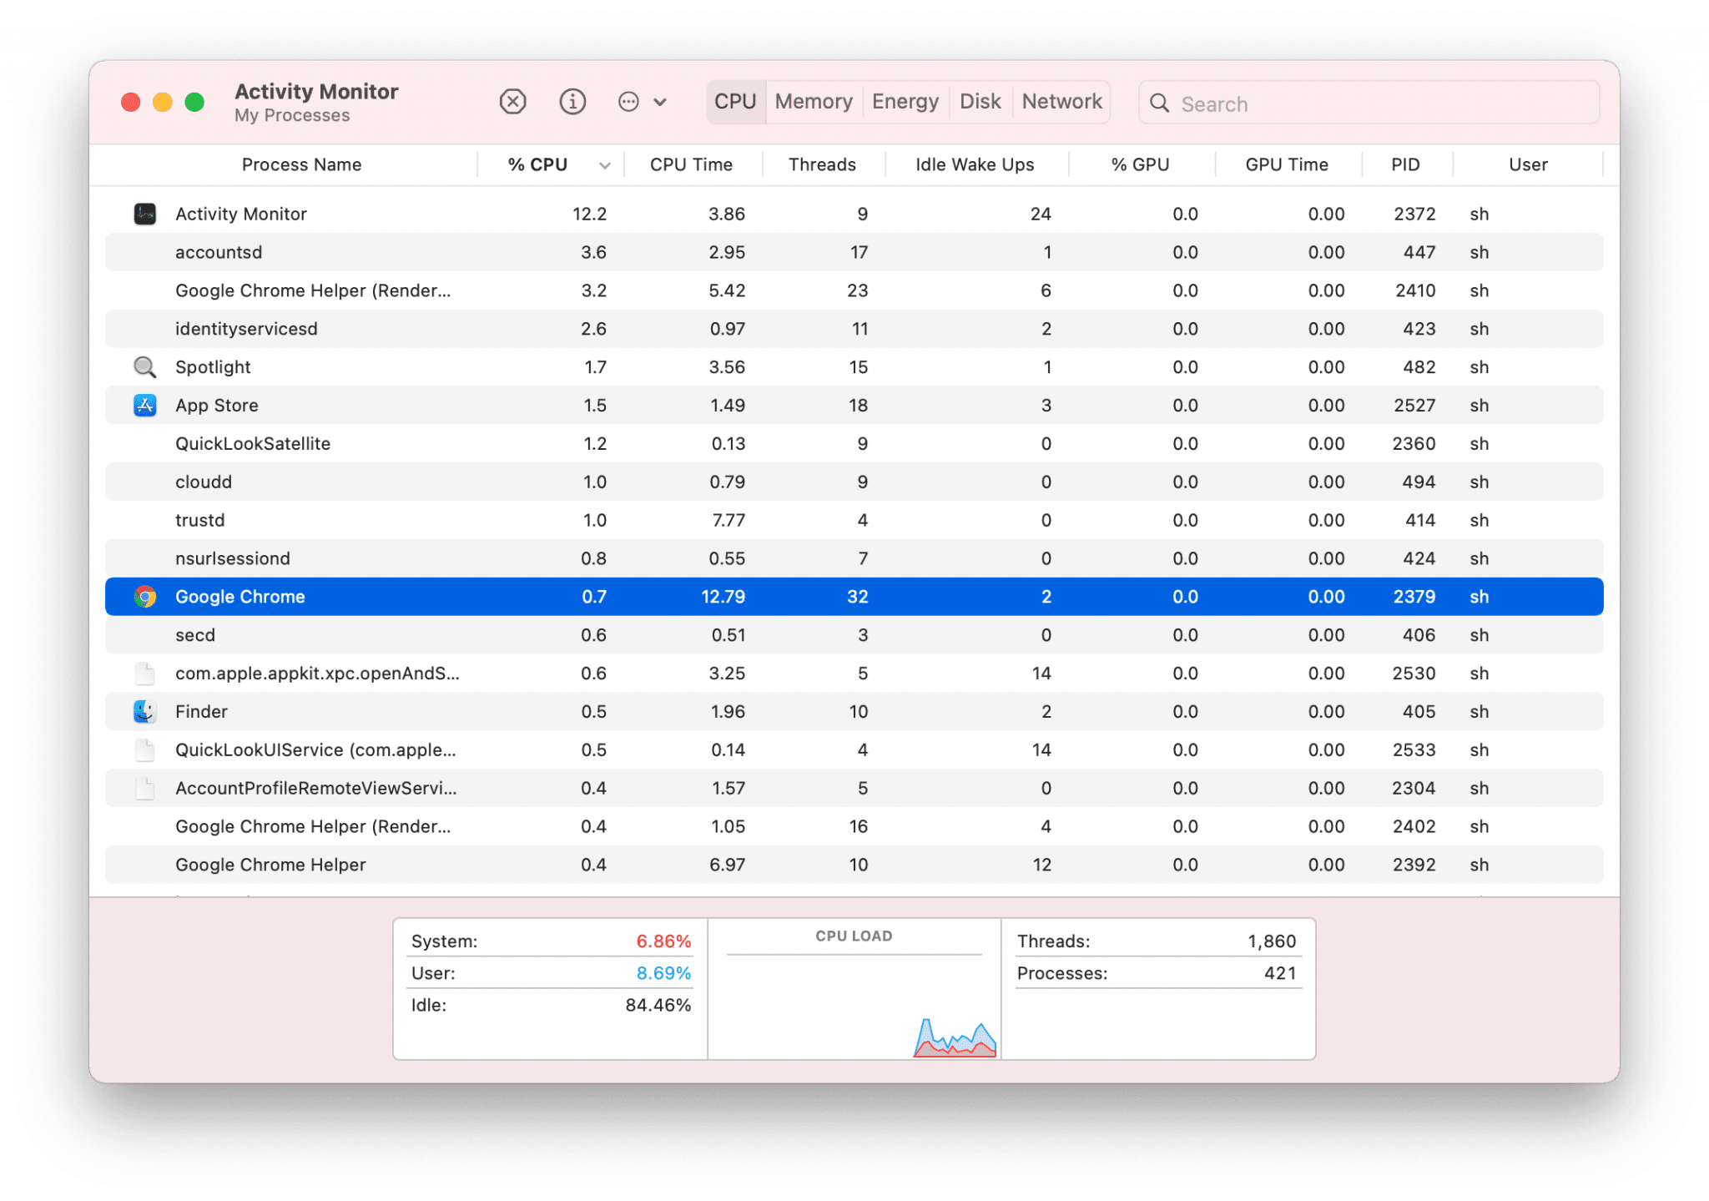This screenshot has height=1201, width=1709.
Task: Click the Processes 421 total
Action: 1280,973
